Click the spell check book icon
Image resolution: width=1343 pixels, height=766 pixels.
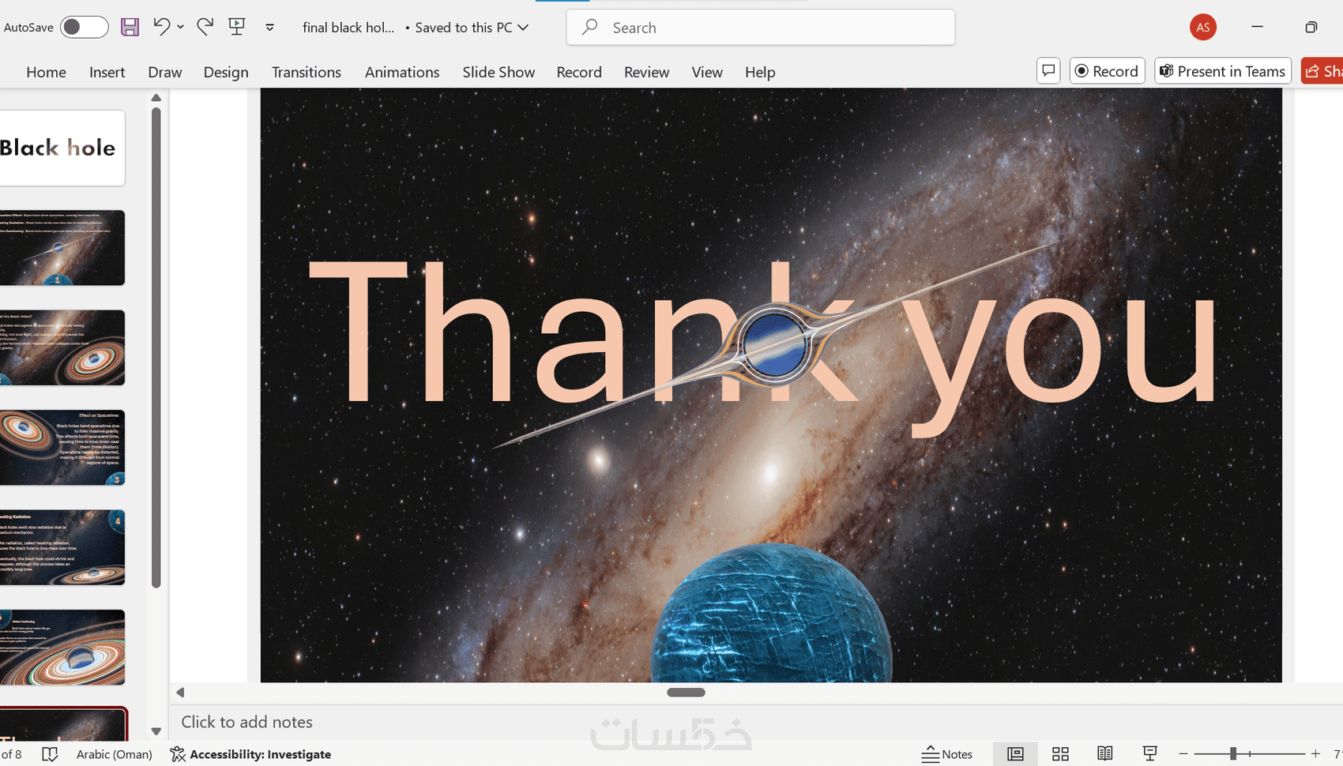pos(50,754)
